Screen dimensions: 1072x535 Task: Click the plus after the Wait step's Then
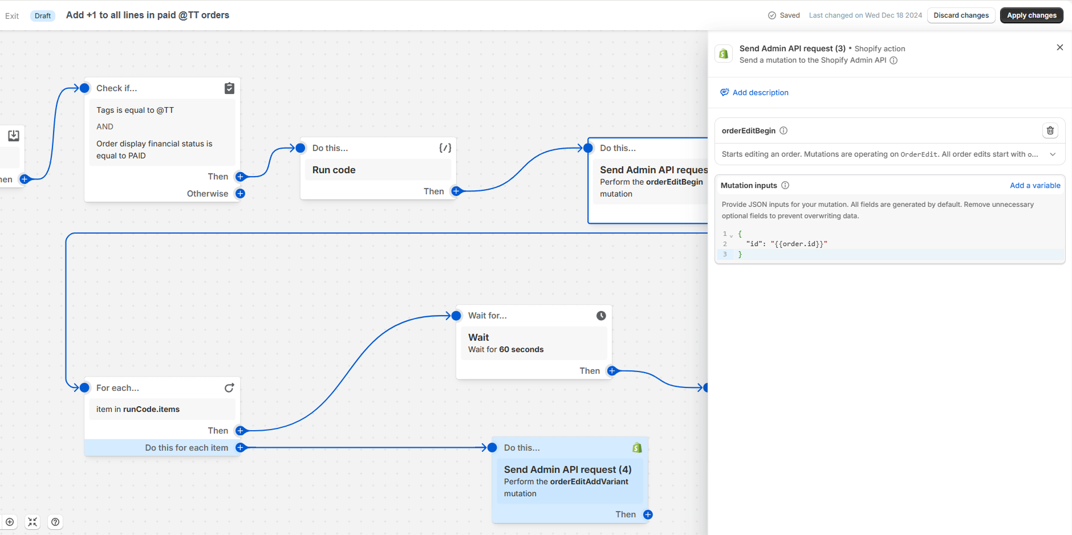click(x=611, y=370)
